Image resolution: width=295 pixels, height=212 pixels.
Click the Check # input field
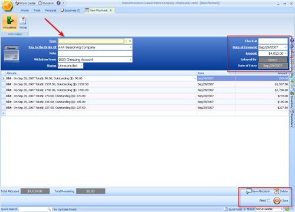(273, 41)
